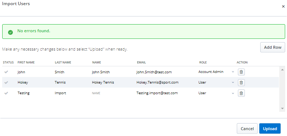The height and width of the screenshot is (136, 287).
Task: Delete the Testing Import row
Action: click(241, 93)
